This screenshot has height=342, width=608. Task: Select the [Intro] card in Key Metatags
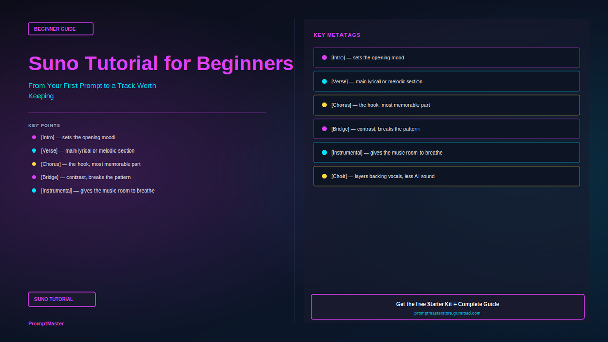[446, 57]
